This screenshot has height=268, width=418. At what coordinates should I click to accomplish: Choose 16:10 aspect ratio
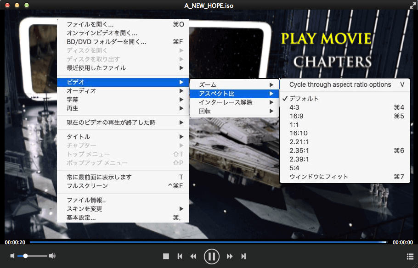click(x=345, y=133)
